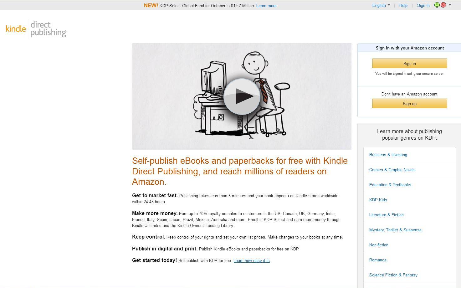The width and height of the screenshot is (461, 288).
Task: Select Romance genre link
Action: pos(378,260)
